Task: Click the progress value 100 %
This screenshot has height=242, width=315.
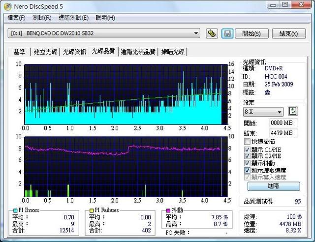Action: pos(294,217)
